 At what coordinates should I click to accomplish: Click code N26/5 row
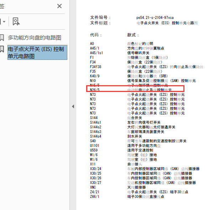point(131,90)
